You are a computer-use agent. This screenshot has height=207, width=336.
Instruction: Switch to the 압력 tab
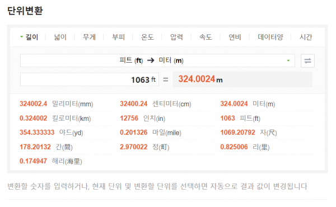coord(176,37)
